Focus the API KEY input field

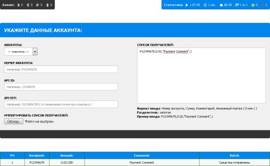coord(61,105)
